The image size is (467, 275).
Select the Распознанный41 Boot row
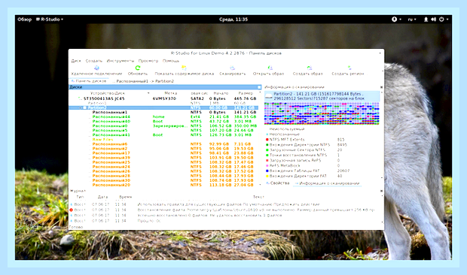coord(163,134)
